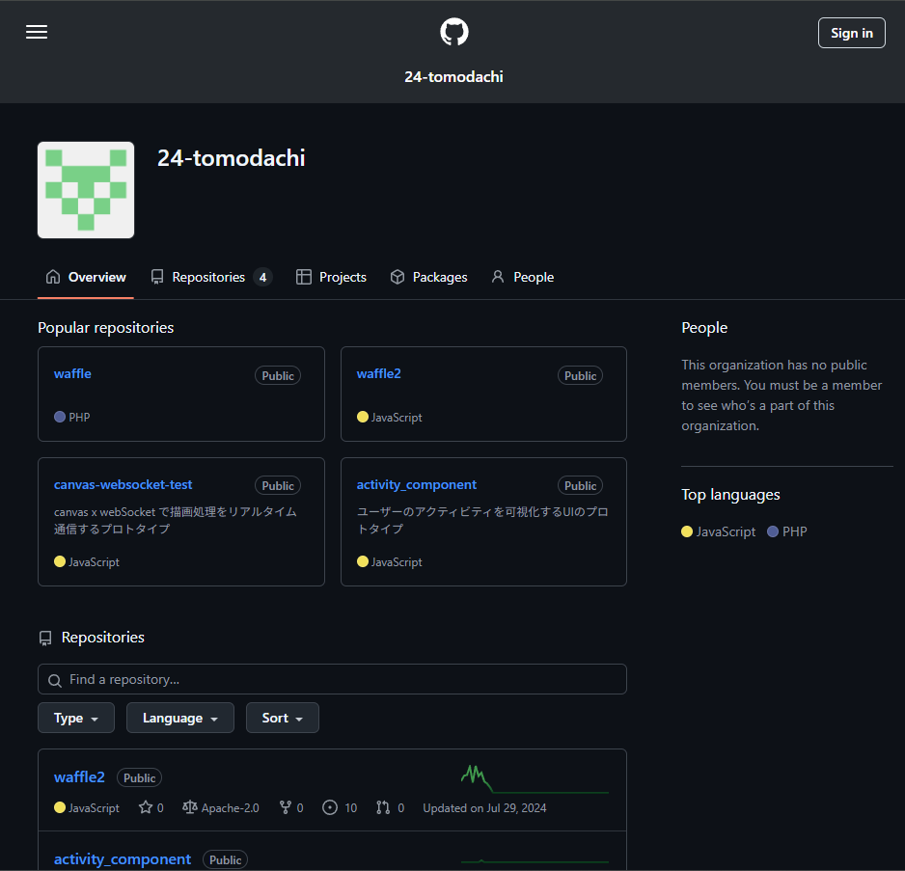Click the Public badge on canvas-websocket-test card
The width and height of the screenshot is (905, 871).
click(278, 486)
